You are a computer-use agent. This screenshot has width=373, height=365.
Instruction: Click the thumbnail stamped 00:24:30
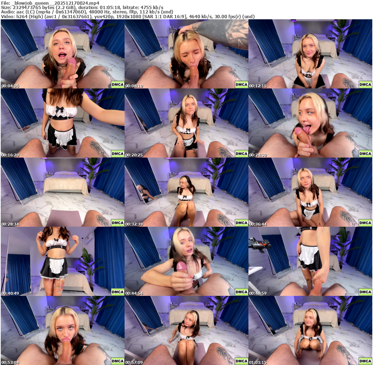point(310,123)
